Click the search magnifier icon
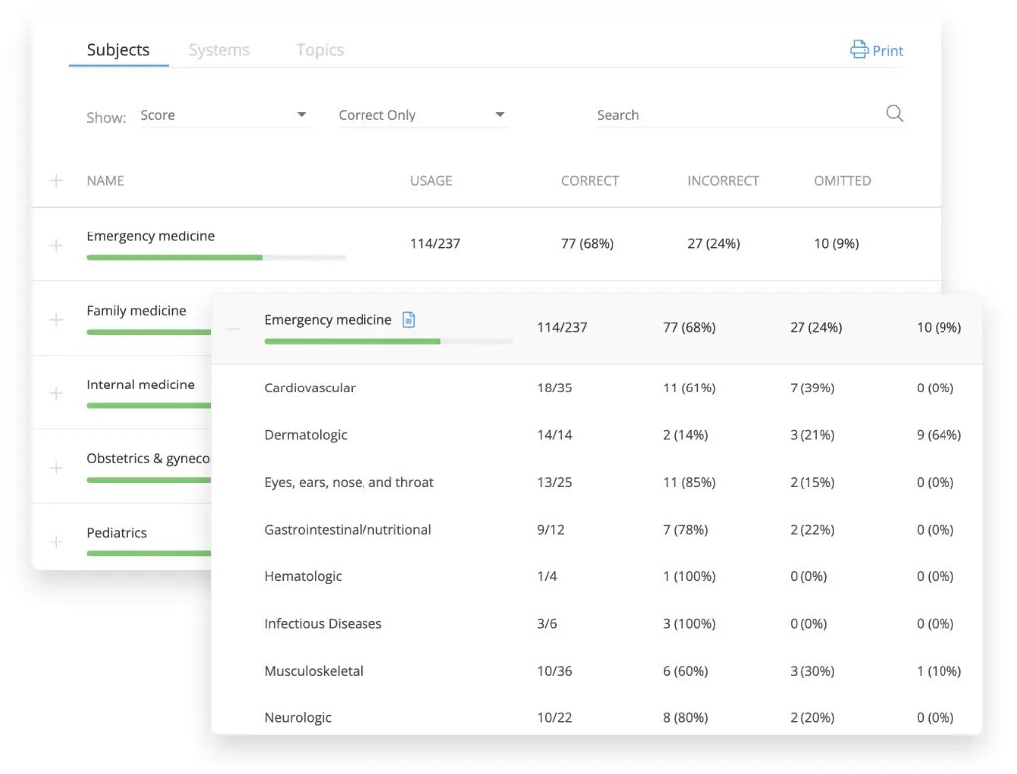The height and width of the screenshot is (774, 1017). coord(894,114)
